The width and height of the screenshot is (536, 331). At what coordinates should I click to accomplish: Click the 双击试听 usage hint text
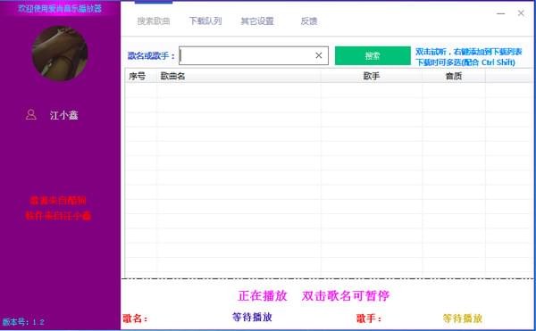(468, 52)
